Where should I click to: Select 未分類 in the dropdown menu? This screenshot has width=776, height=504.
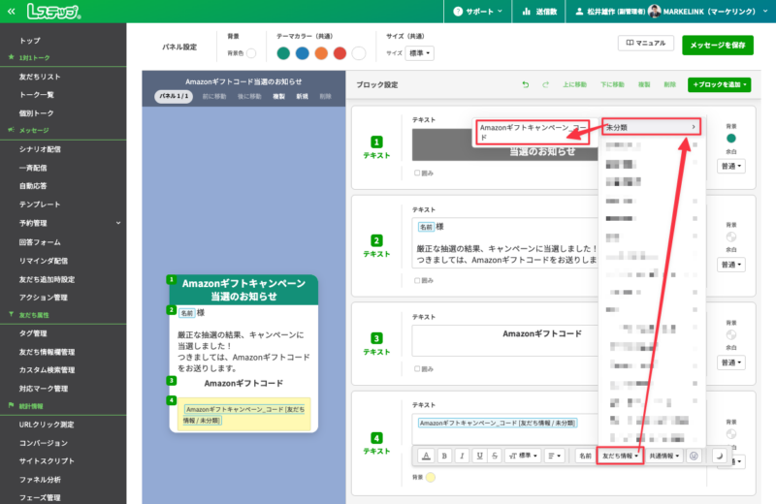point(650,127)
